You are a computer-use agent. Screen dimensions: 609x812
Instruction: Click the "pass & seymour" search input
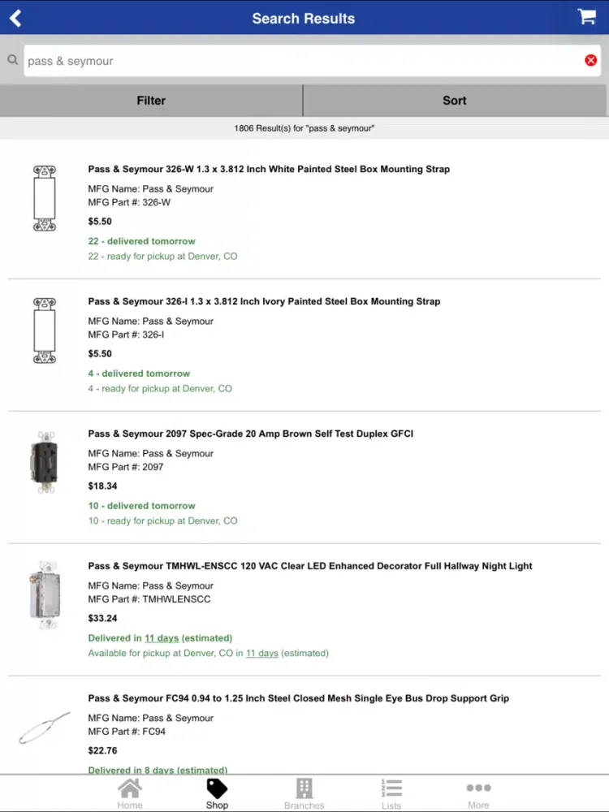point(300,61)
